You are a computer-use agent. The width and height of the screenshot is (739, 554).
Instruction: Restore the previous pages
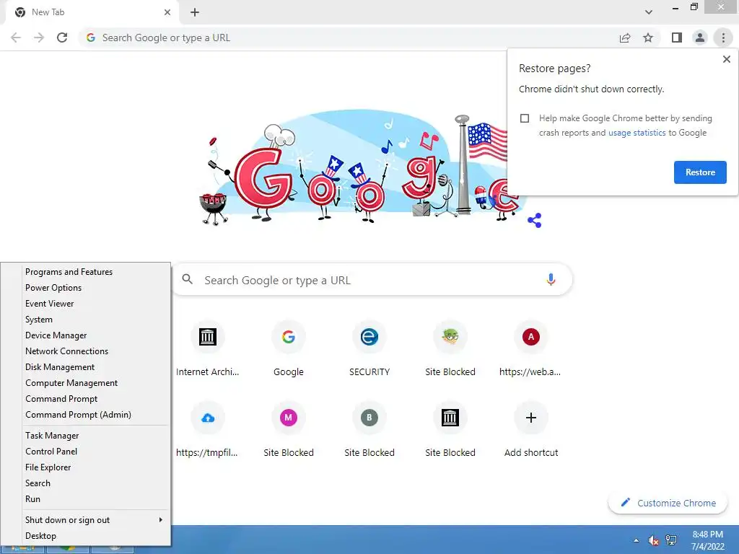point(700,172)
